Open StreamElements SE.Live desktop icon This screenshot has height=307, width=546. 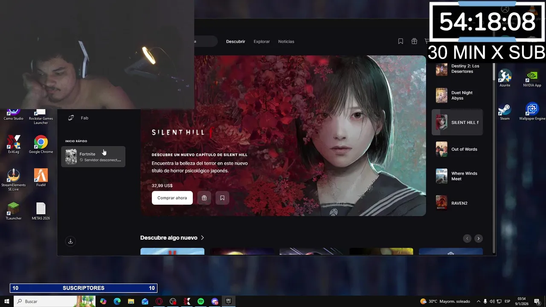coord(14,180)
